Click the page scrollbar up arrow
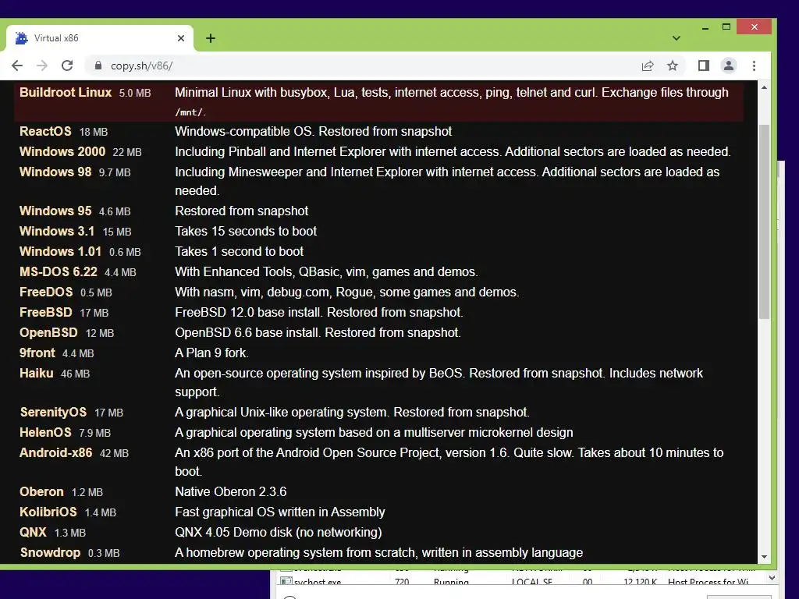 (x=764, y=87)
